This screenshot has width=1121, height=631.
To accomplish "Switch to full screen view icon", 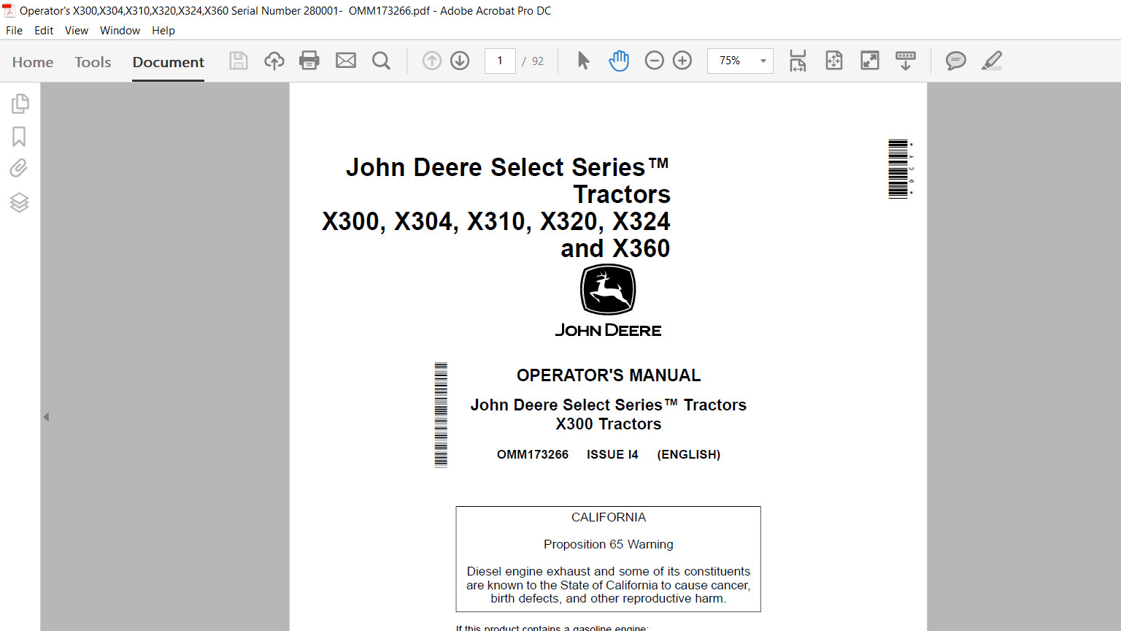I will coord(870,61).
